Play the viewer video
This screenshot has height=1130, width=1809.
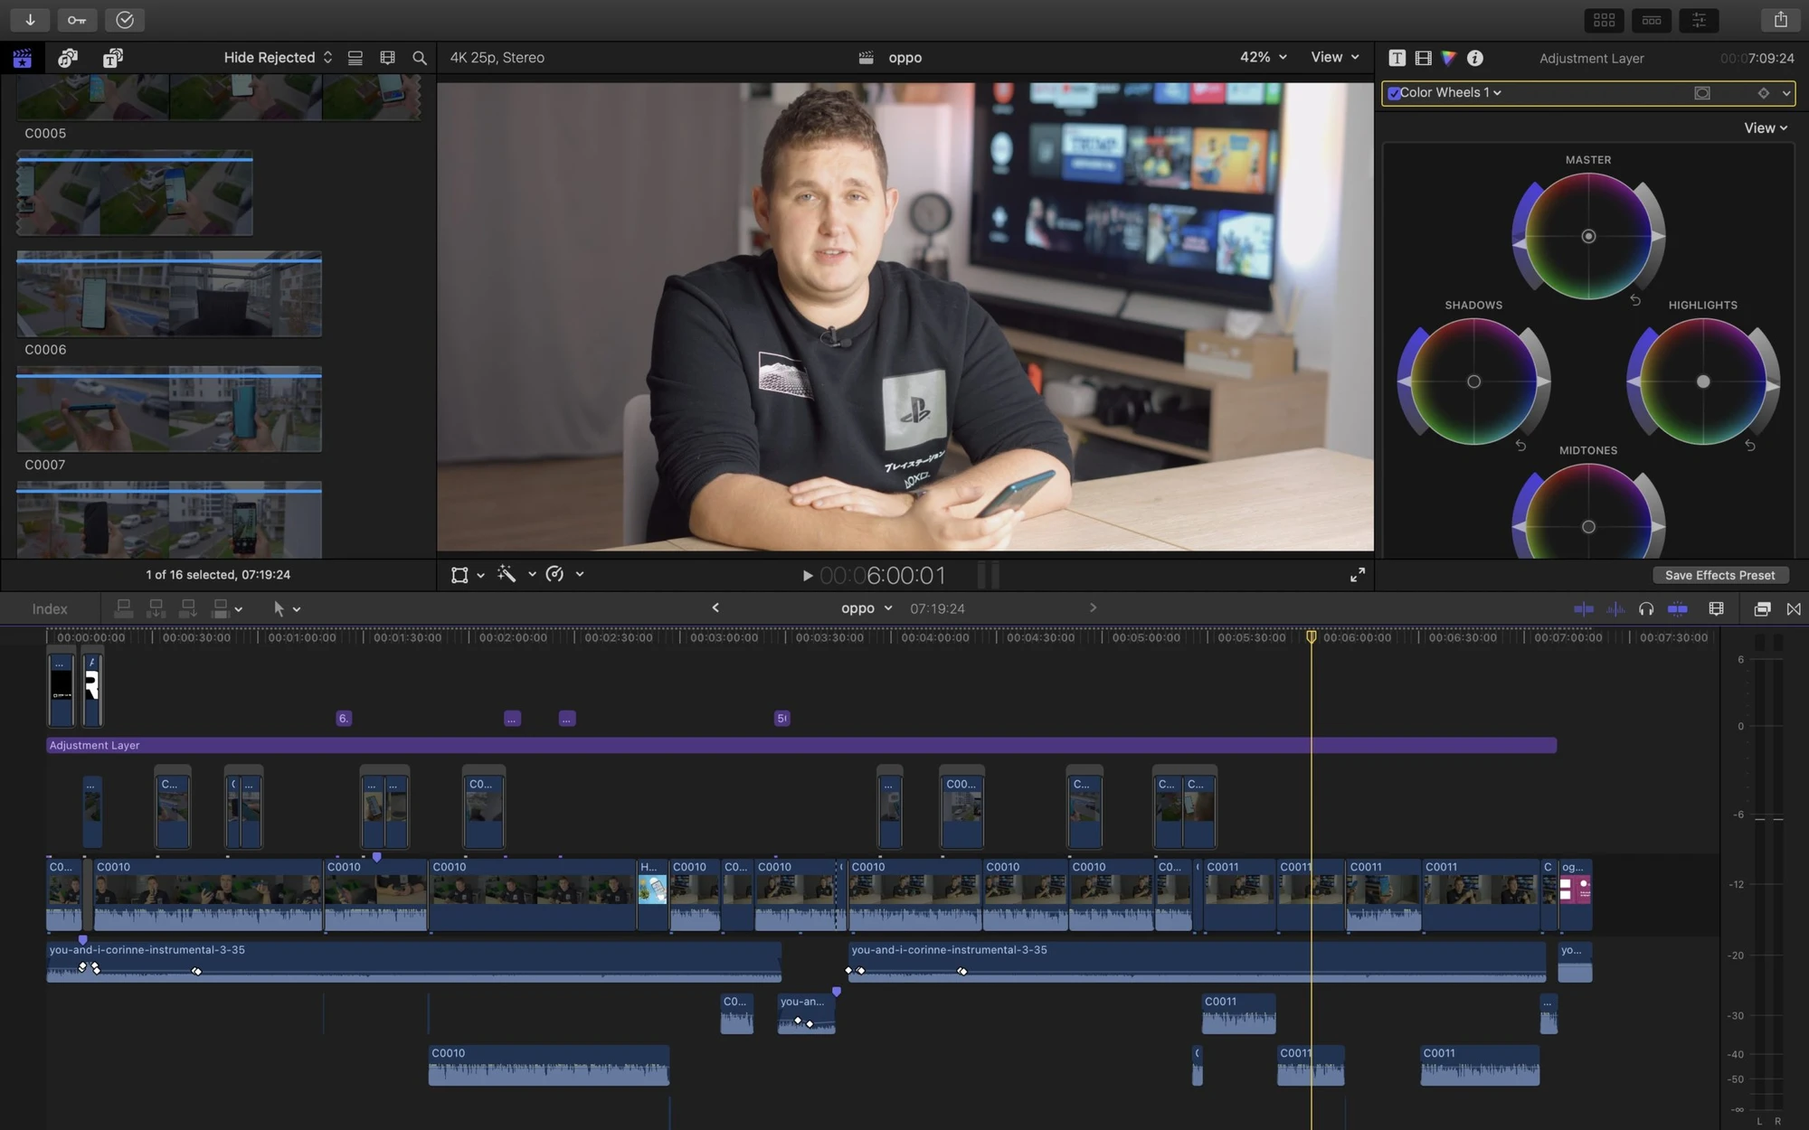click(x=807, y=576)
